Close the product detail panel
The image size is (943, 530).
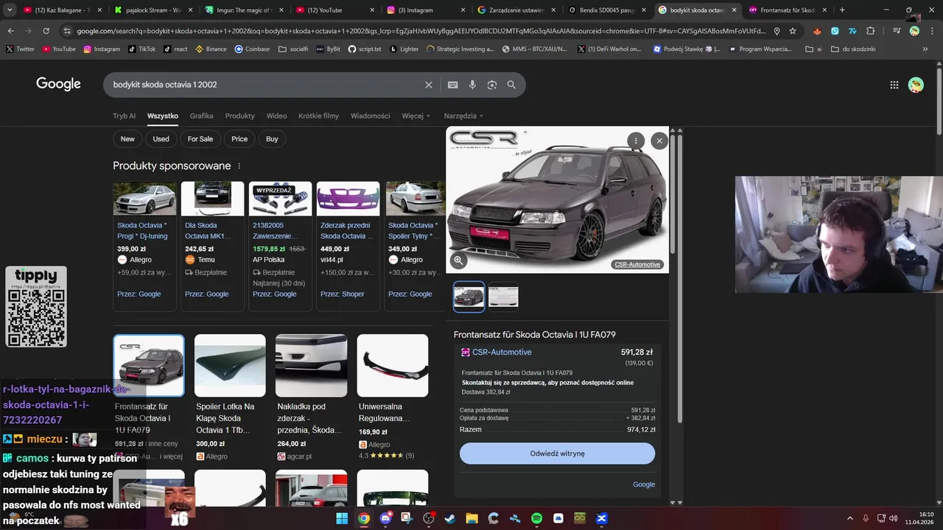coord(659,141)
